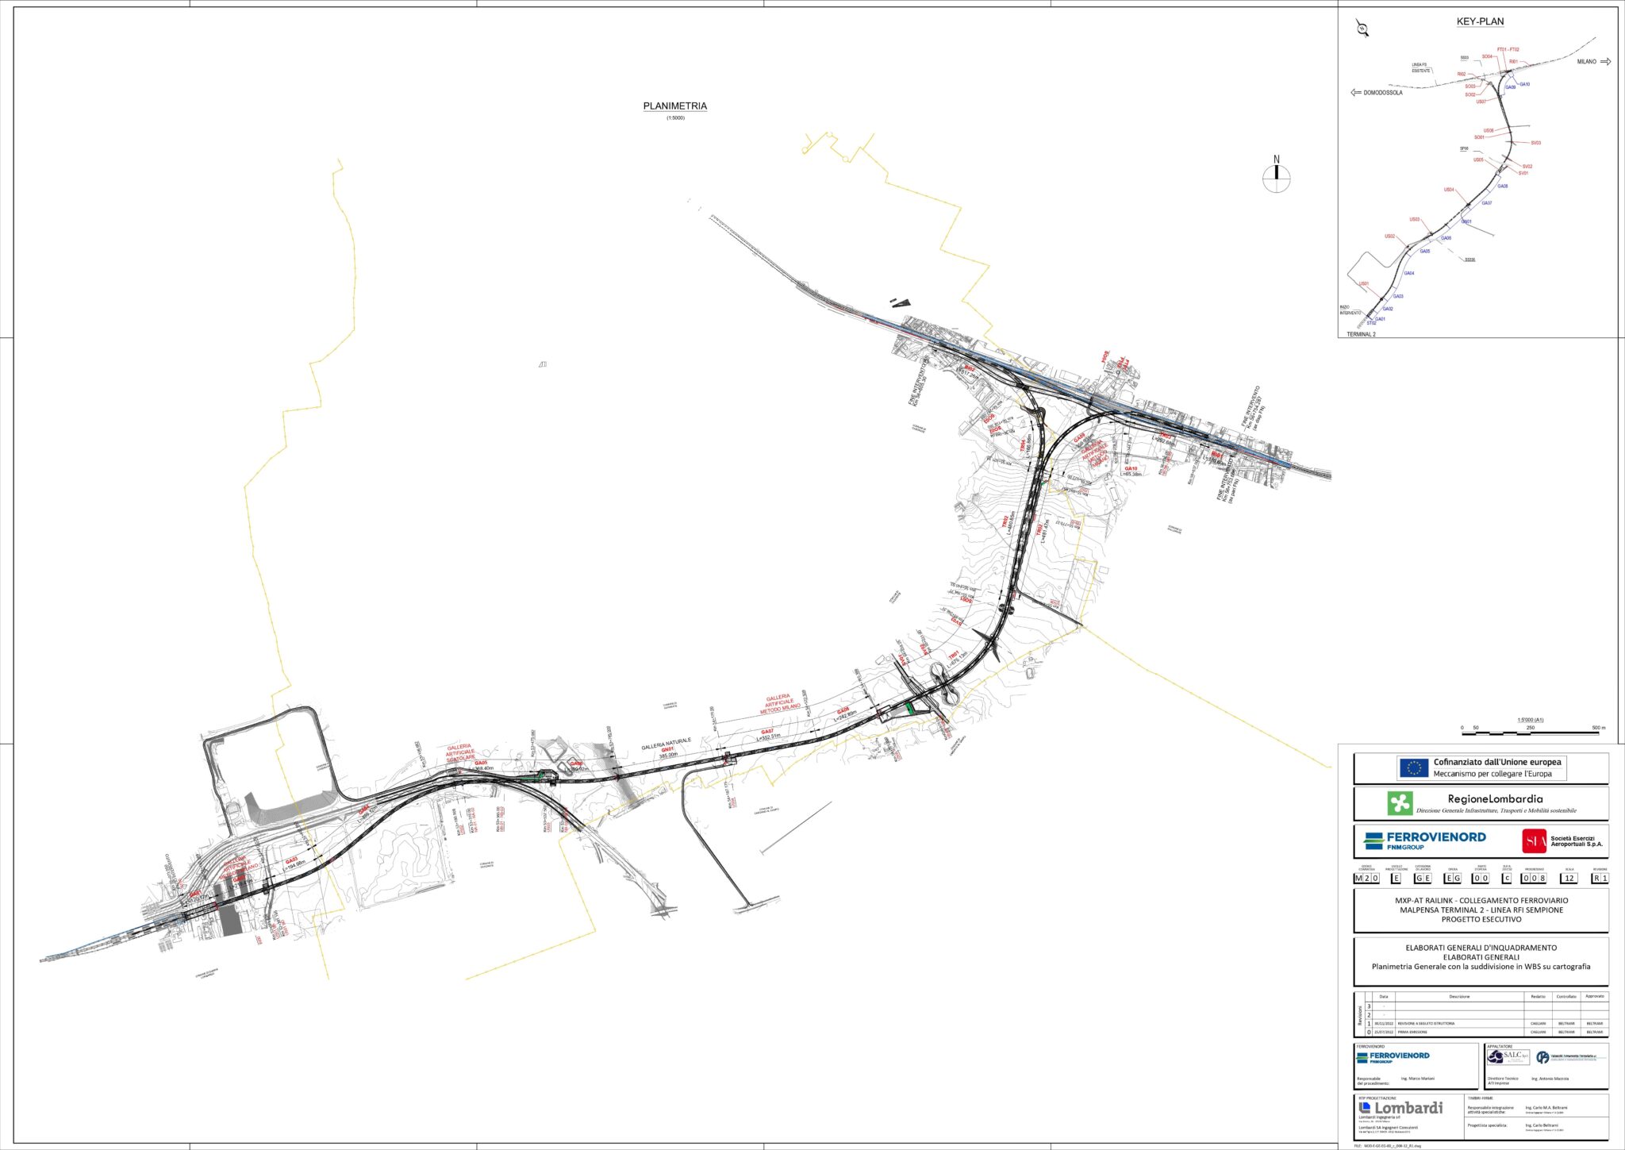The height and width of the screenshot is (1150, 1625).
Task: Click the north arrow compass symbol
Action: [1277, 177]
